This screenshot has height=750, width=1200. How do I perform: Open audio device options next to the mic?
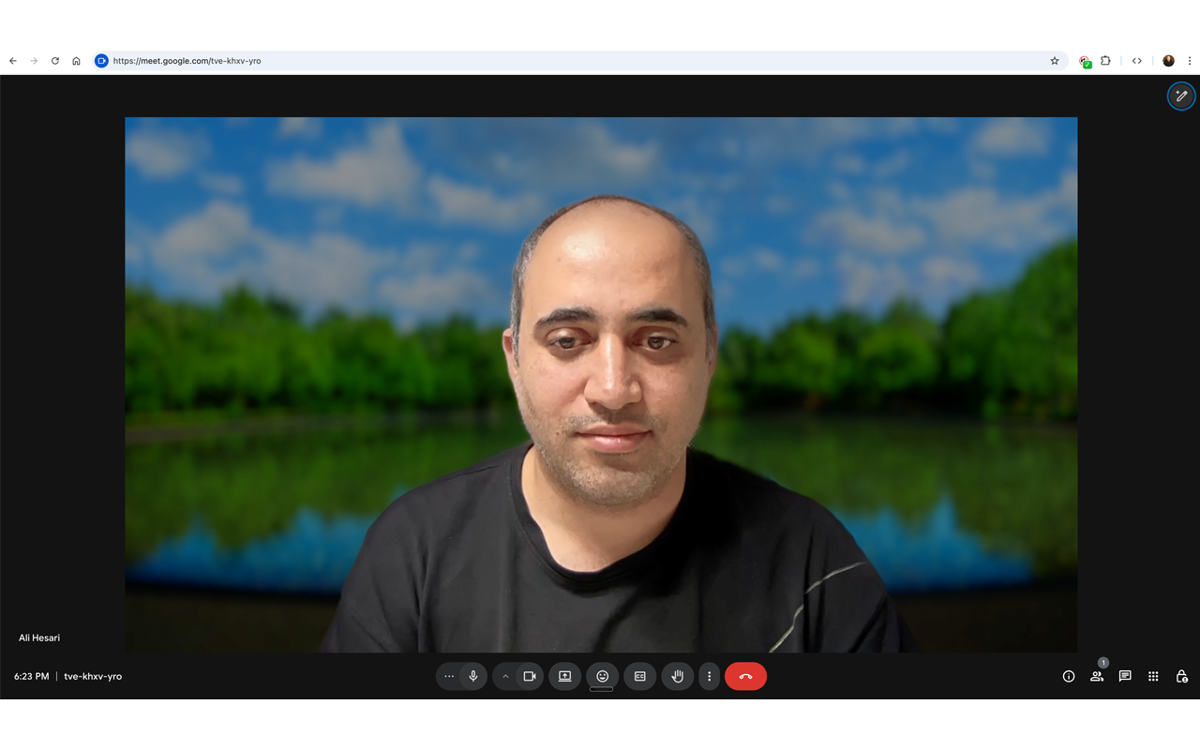pyautogui.click(x=449, y=676)
